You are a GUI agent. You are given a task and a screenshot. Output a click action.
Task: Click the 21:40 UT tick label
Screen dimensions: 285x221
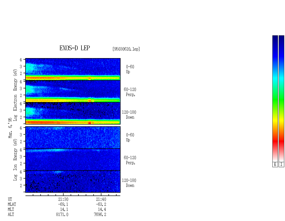pyautogui.click(x=101, y=199)
